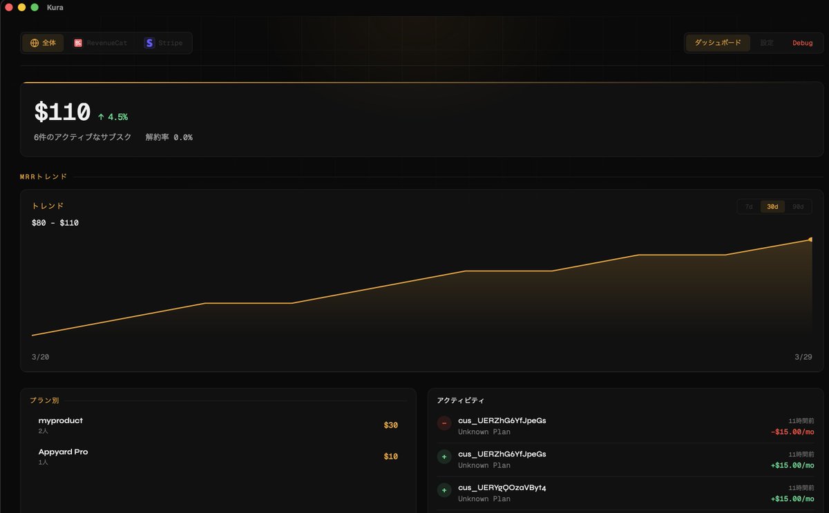Click the green plus icon for cus_UERYgQOzaVByt4
Screen dimensions: 829x513
(x=444, y=491)
